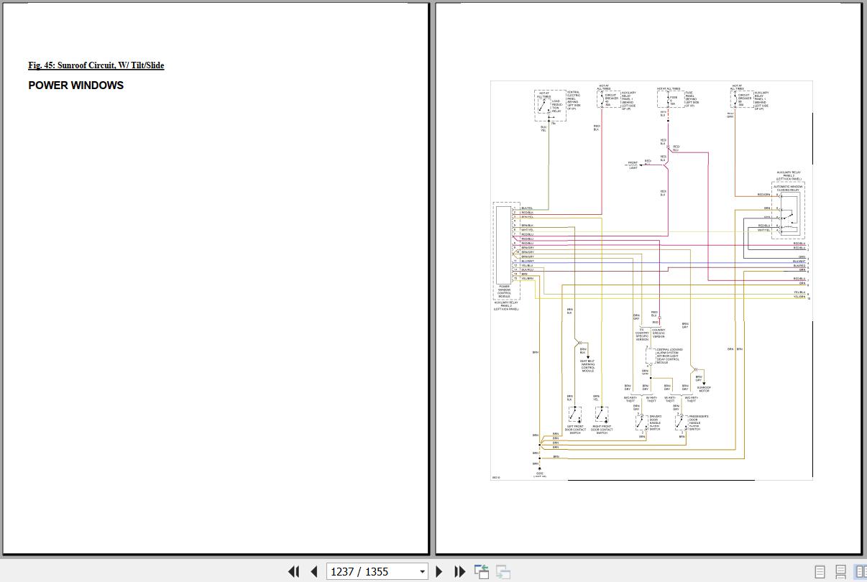The height and width of the screenshot is (582, 867).
Task: Click the go-back view history icon
Action: point(482,572)
